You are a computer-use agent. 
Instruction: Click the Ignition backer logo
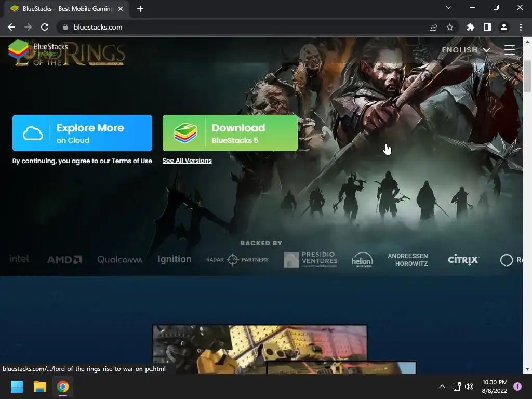[x=175, y=259]
